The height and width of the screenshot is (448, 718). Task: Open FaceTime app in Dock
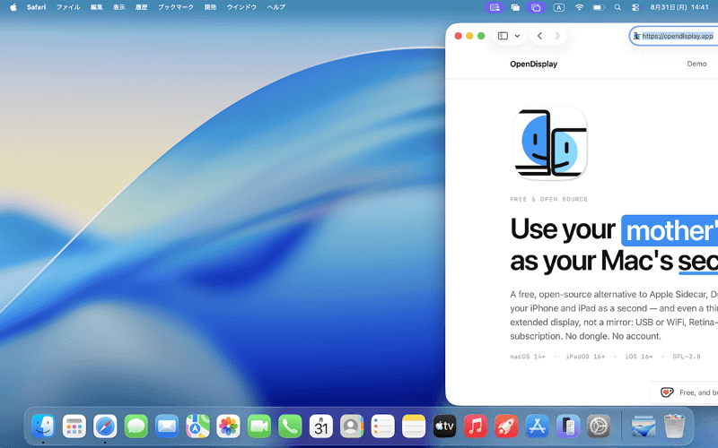click(x=259, y=426)
